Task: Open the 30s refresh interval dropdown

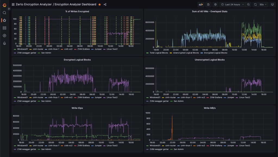Action: point(263,5)
